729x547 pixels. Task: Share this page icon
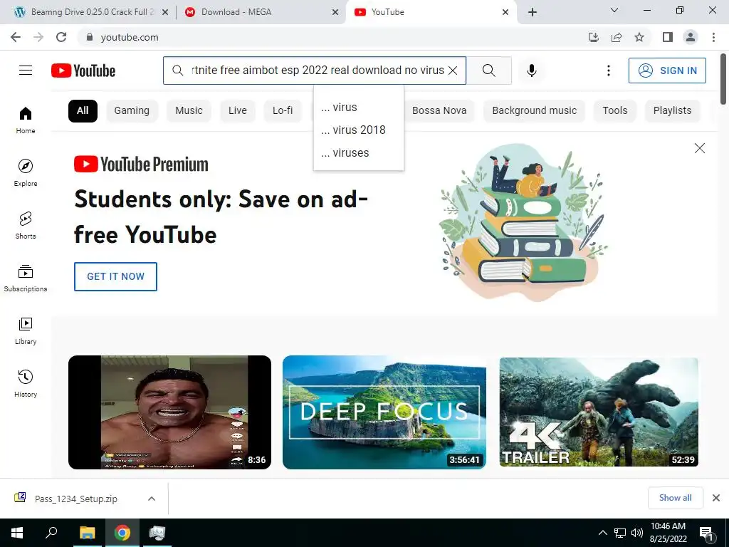pyautogui.click(x=617, y=37)
